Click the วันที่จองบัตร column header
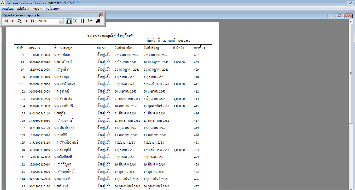This screenshot has width=355, height=190. 124,48
